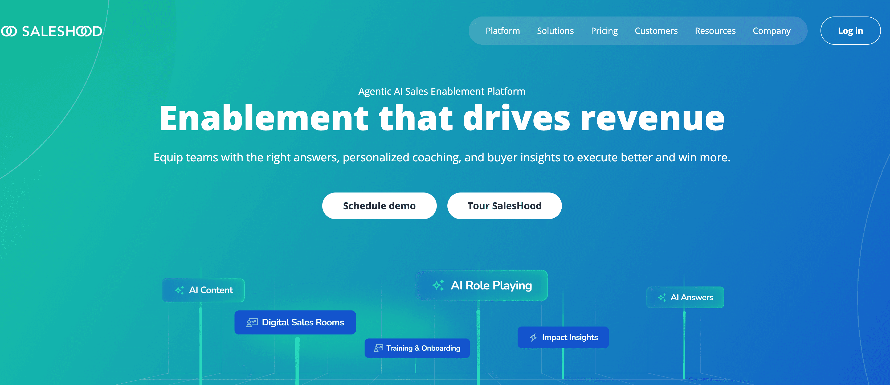Open the Solutions navigation menu
The image size is (890, 385).
coord(555,31)
